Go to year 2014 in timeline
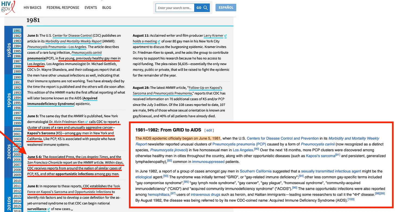 [17, 201]
